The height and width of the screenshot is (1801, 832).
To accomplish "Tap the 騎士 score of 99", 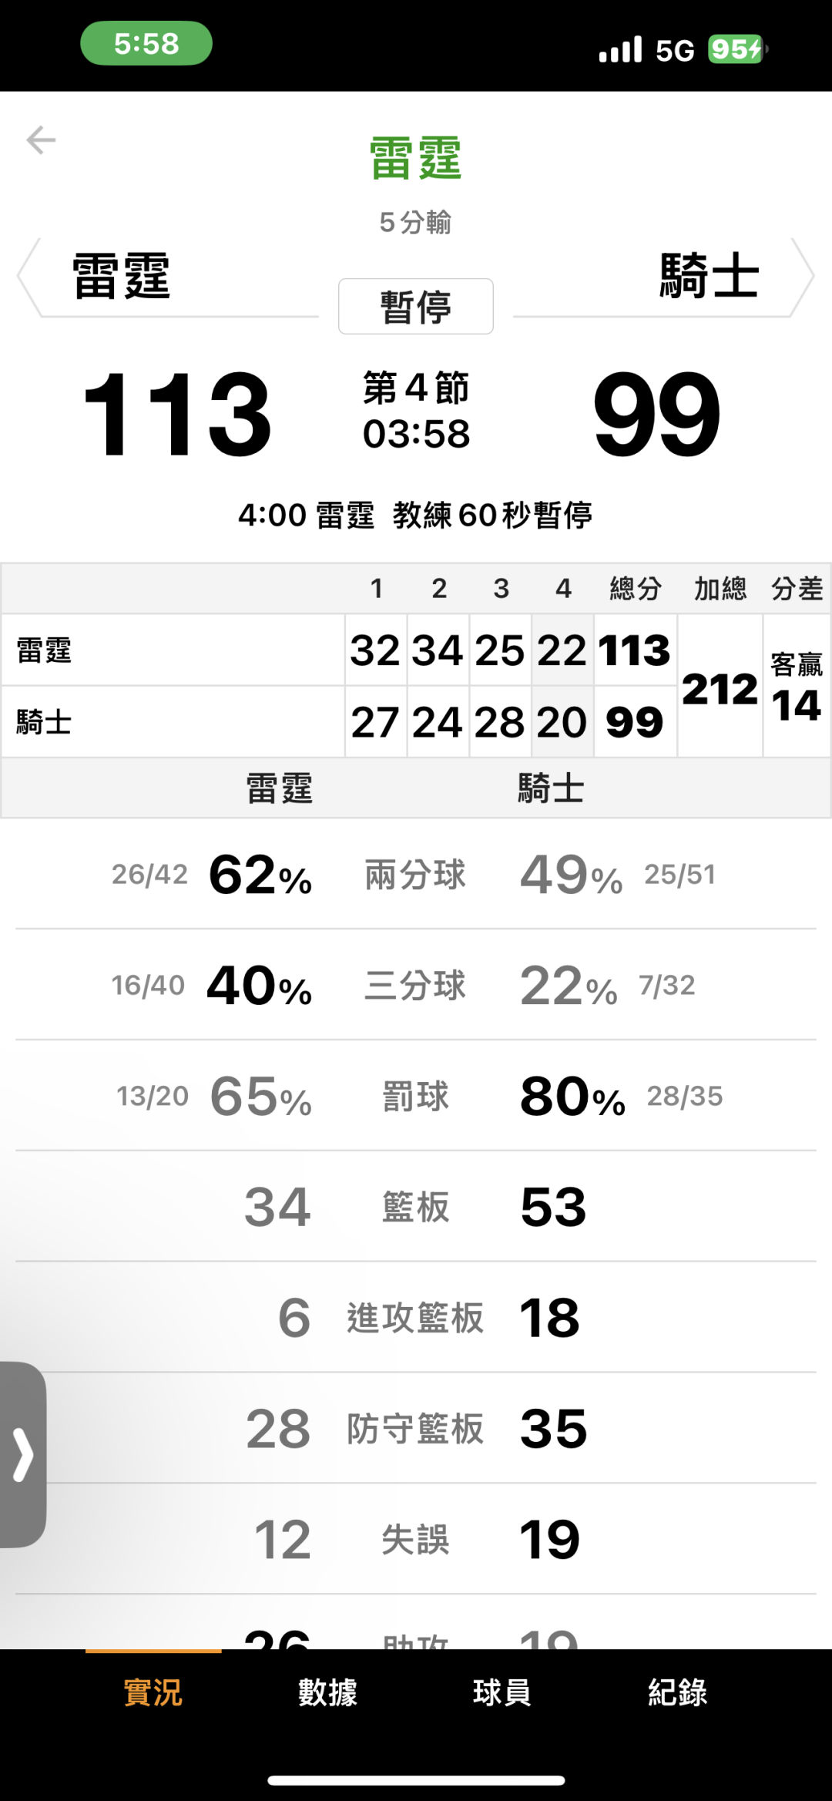I will [x=656, y=415].
